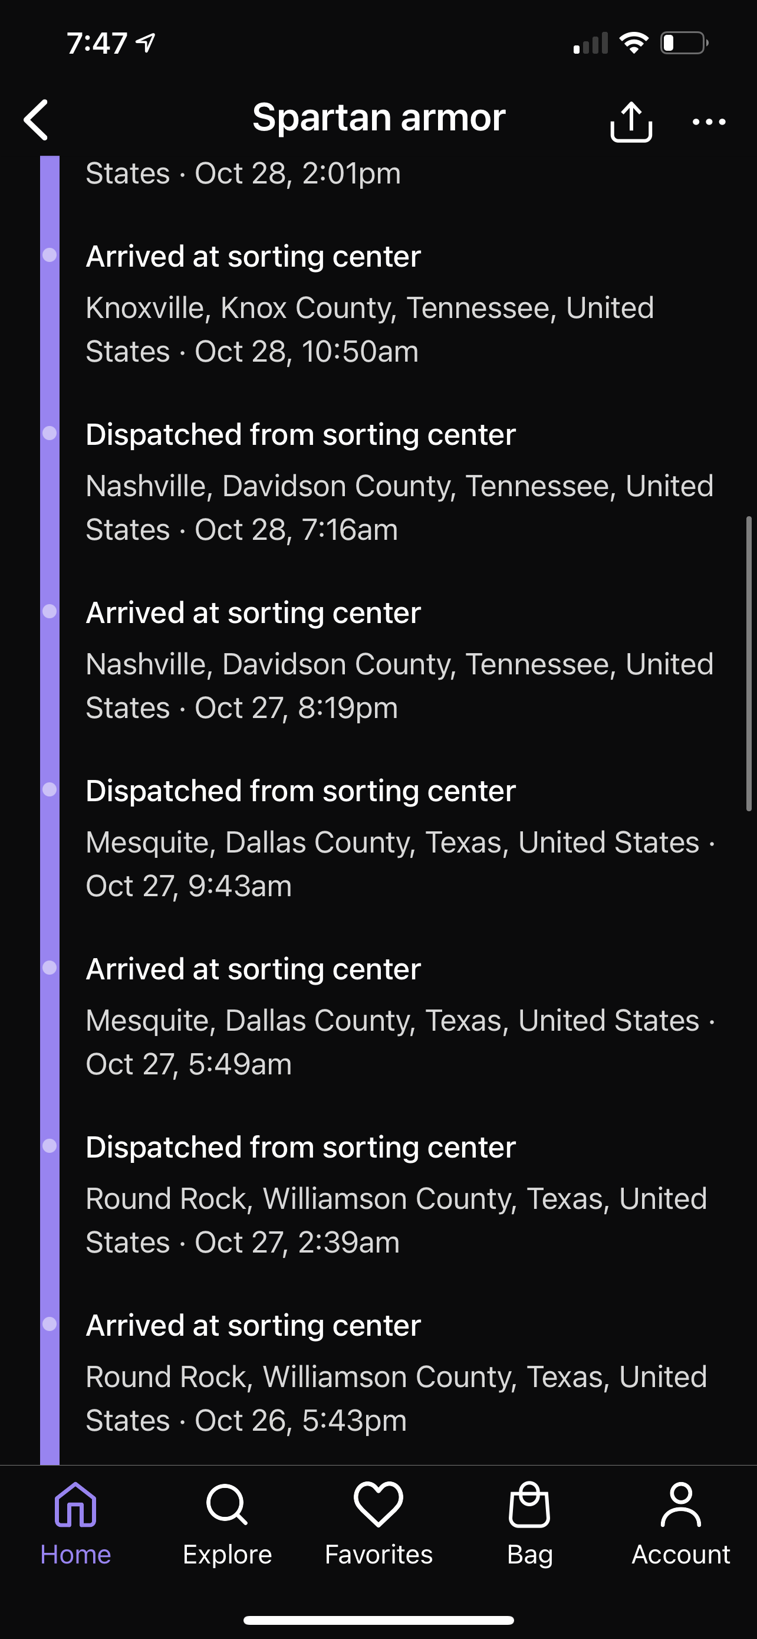757x1639 pixels.
Task: Tap the back arrow icon
Action: tap(36, 120)
